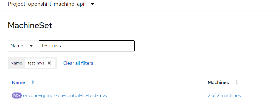The width and height of the screenshot is (279, 111).
Task: Click the MachineSet page heading
Action: click(30, 26)
